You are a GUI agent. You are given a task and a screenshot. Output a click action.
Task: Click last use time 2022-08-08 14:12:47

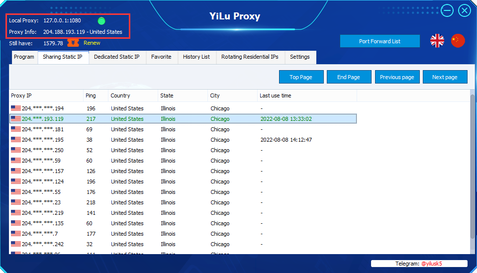286,140
